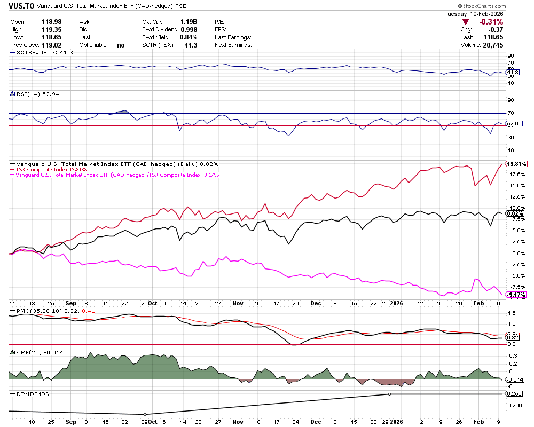Click the Open value 118.98
This screenshot has height=427, width=534.
[x=52, y=22]
